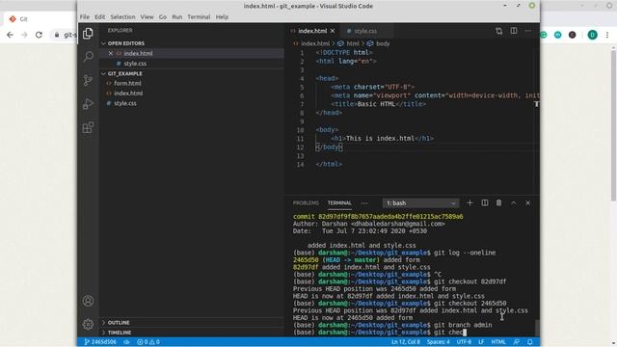Viewport: 617px width, 347px height.
Task: Open the Manage gear settings icon
Action: 88,324
